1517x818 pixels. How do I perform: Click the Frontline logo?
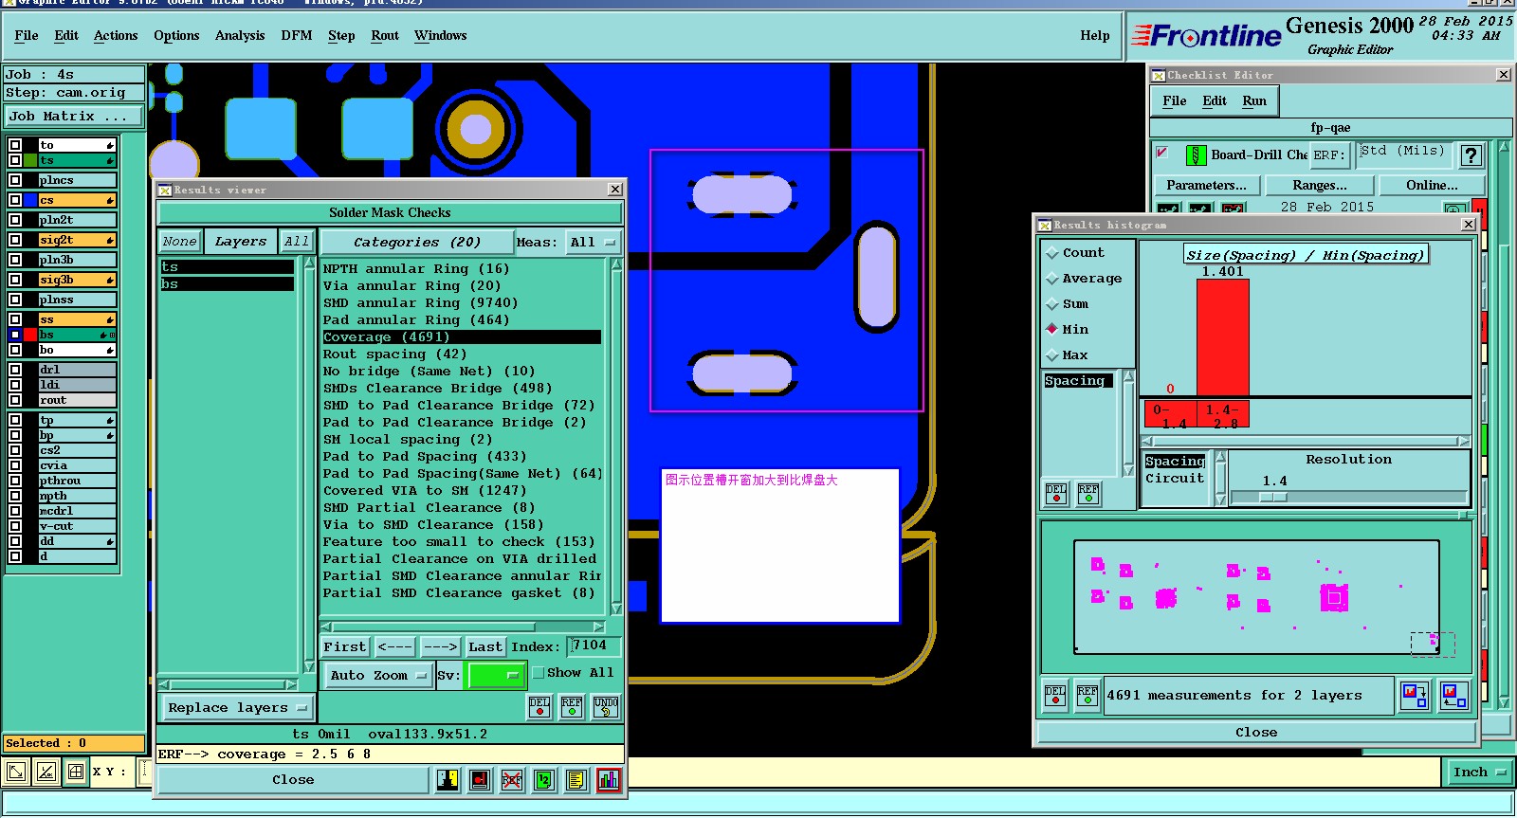(1207, 36)
